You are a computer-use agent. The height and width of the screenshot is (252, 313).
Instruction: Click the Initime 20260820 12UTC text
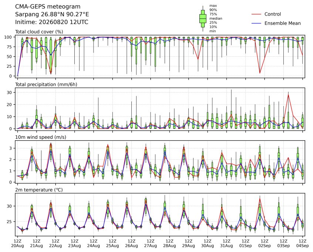(x=52, y=22)
